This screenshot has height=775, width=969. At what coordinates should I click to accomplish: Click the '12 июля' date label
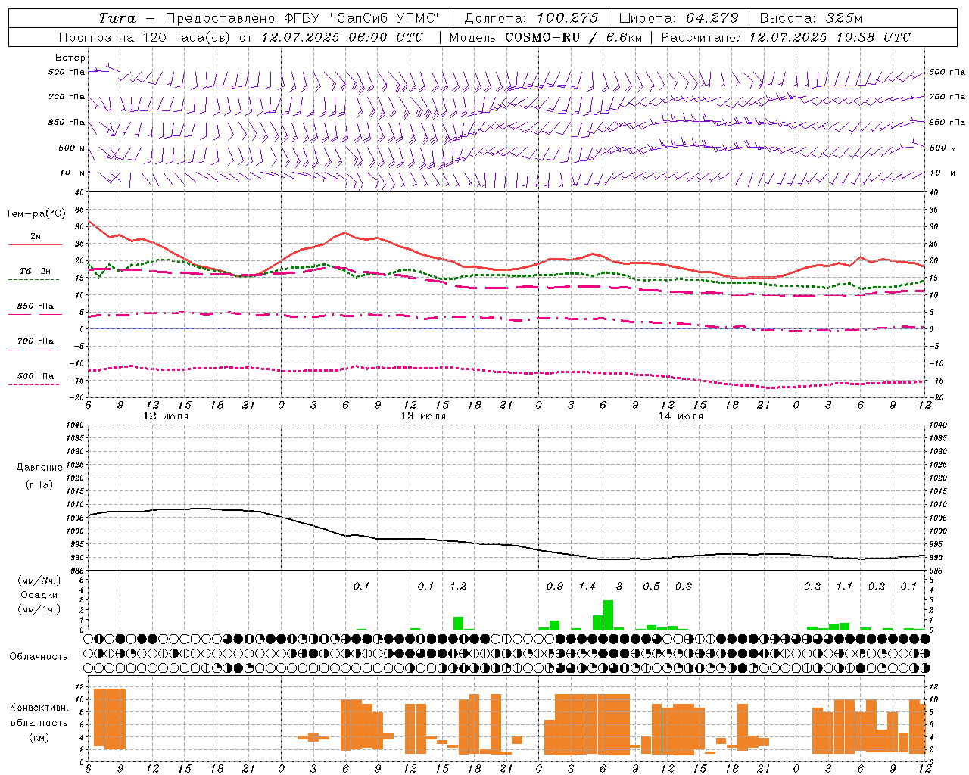click(166, 416)
